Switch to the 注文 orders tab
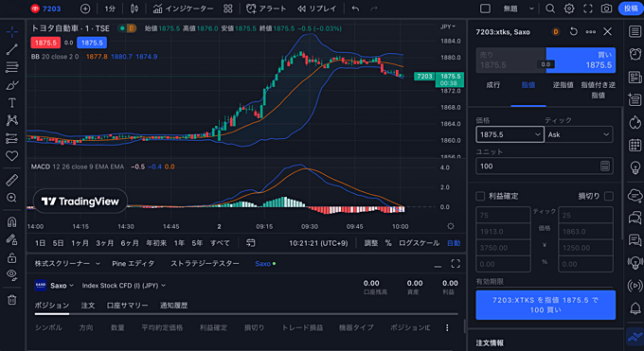The image size is (644, 351). click(x=88, y=306)
